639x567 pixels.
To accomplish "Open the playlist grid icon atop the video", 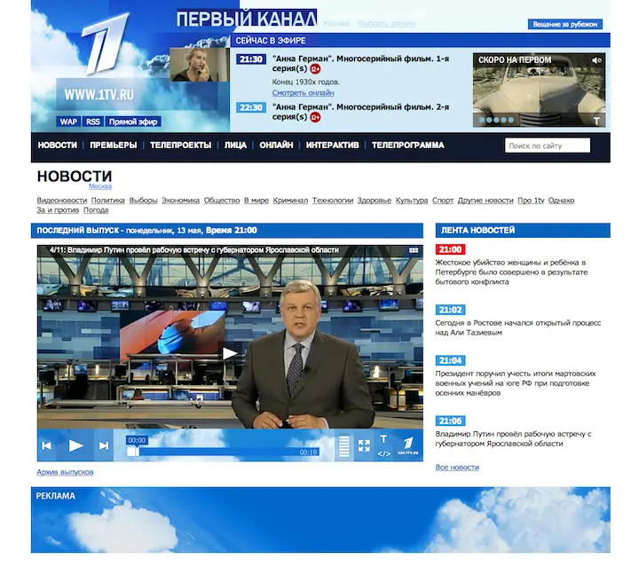I will 414,250.
